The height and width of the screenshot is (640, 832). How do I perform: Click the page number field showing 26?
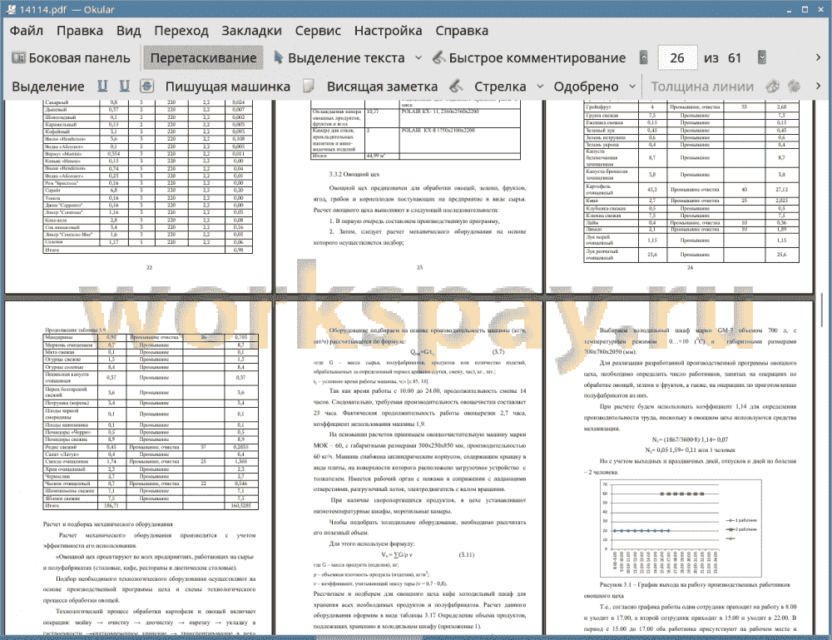(x=677, y=58)
